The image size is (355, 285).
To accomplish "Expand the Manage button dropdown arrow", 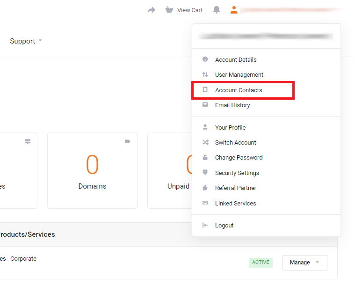I will tap(318, 262).
